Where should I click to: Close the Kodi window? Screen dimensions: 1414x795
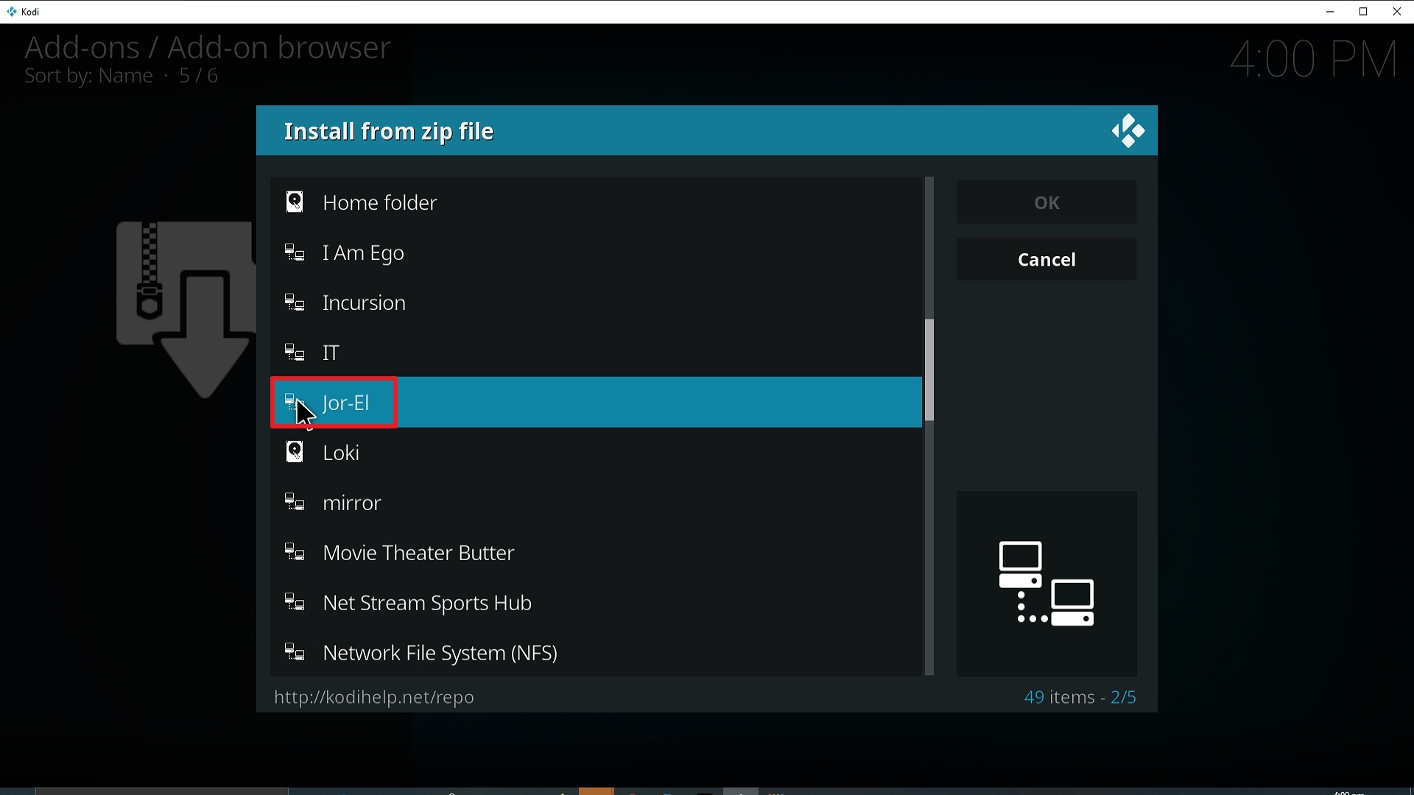pos(1397,12)
